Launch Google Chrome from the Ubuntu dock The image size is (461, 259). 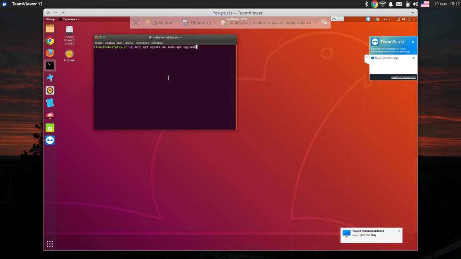pyautogui.click(x=50, y=41)
